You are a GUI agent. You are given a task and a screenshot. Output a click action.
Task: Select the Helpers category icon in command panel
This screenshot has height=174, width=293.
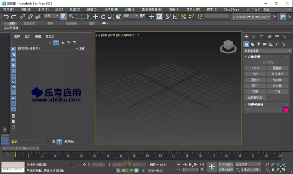271,44
